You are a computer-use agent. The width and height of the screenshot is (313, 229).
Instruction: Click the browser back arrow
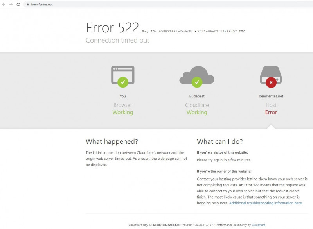[4, 4]
